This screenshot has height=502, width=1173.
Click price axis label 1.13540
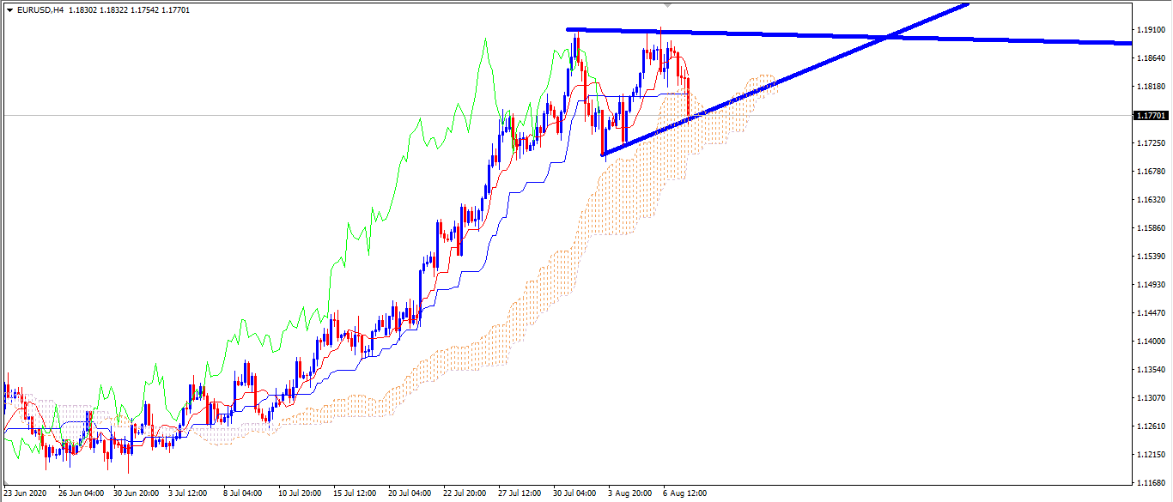point(1150,370)
